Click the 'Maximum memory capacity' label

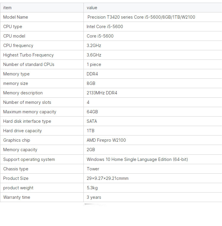click(x=30, y=112)
